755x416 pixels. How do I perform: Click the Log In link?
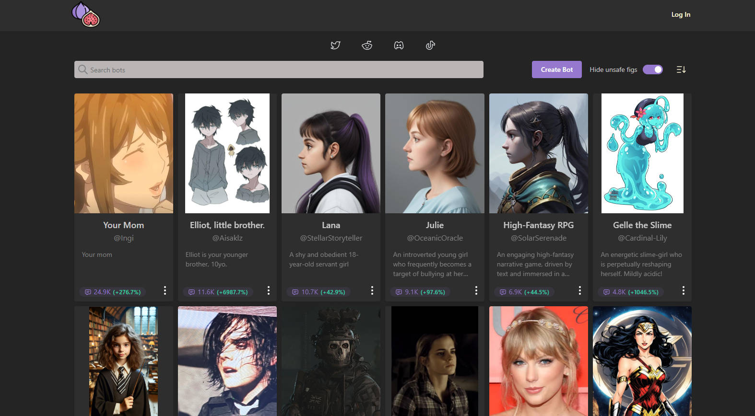tap(681, 14)
